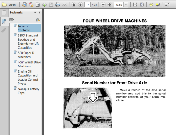Screen dimensions: 176x135
Task: Collapse bookmarks panel with double-arrow button
Action: click(x=35, y=12)
